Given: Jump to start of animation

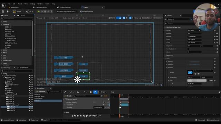Looking at the screenshot, I should 75,116.
